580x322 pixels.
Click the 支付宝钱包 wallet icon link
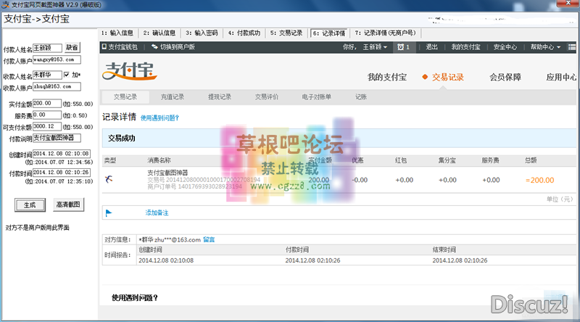pyautogui.click(x=120, y=47)
